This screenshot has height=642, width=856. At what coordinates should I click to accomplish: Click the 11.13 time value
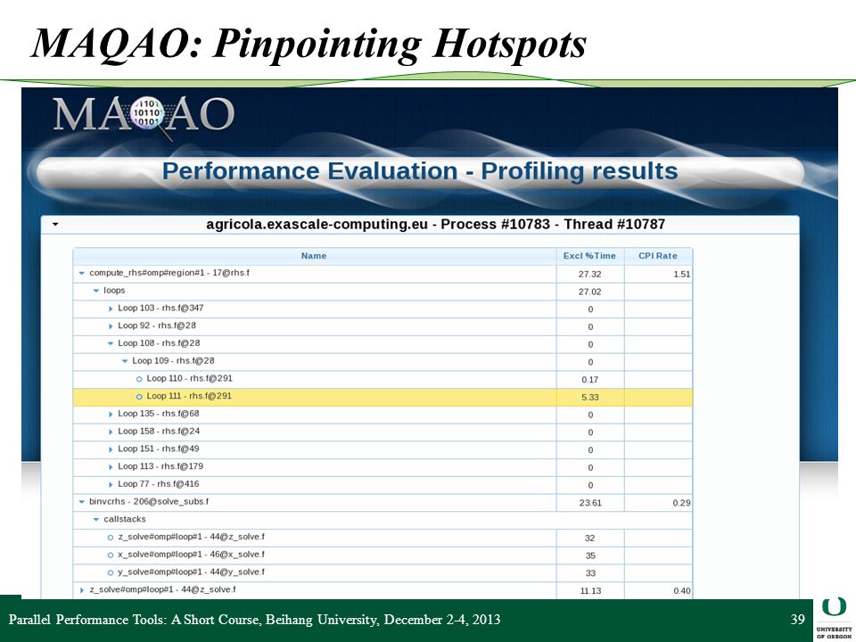tap(589, 590)
